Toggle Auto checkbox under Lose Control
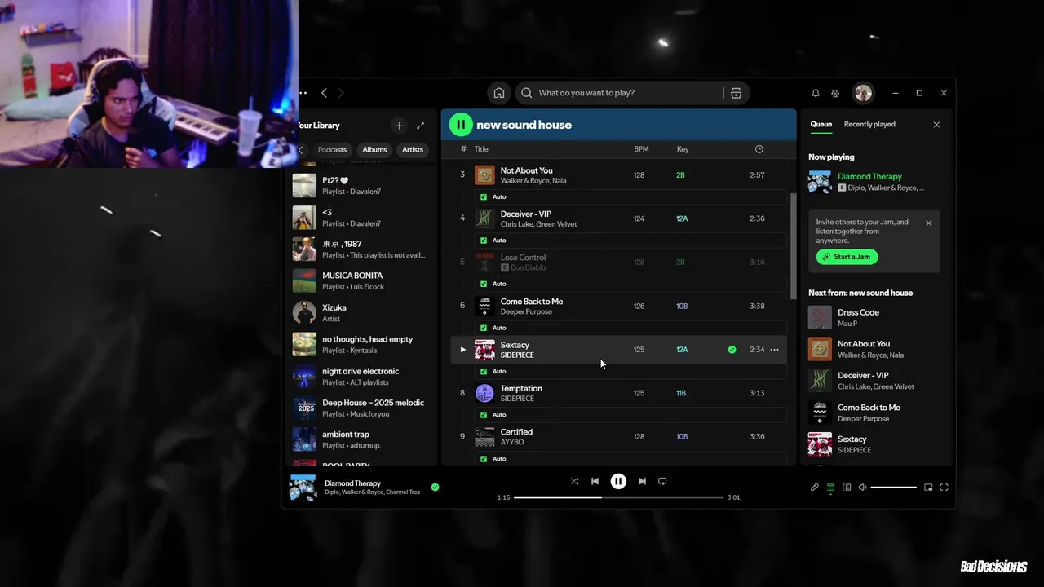The width and height of the screenshot is (1044, 587). click(x=484, y=284)
